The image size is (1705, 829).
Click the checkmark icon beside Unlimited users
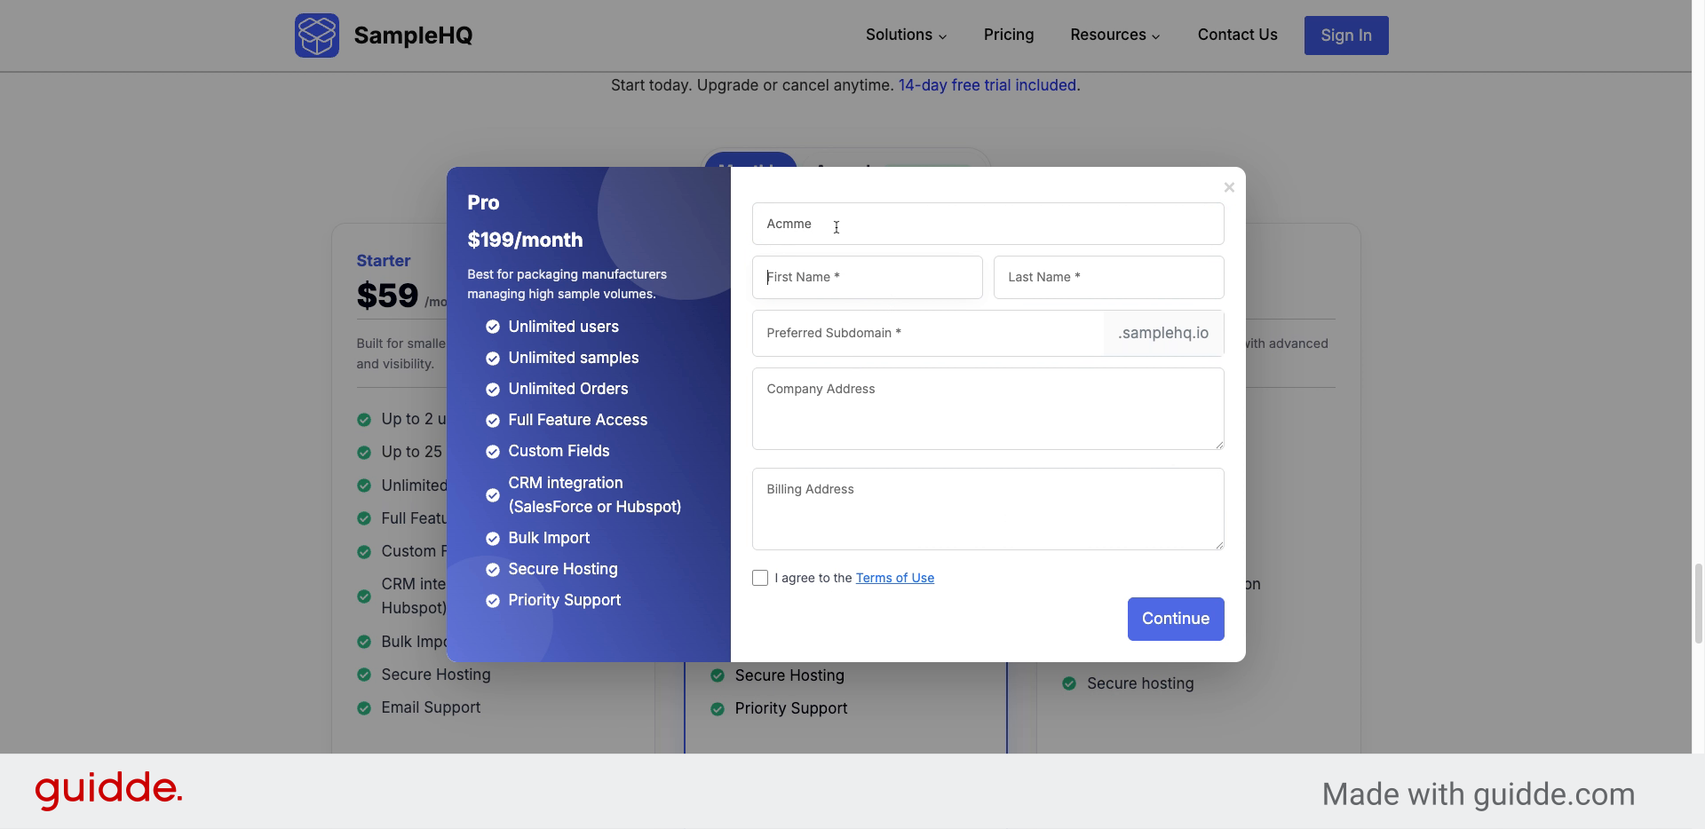click(493, 328)
